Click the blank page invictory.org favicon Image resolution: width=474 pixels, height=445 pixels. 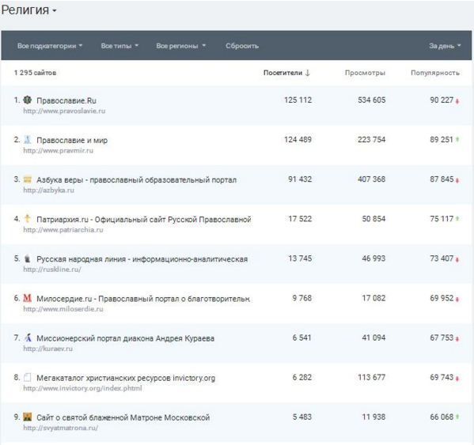tap(28, 377)
